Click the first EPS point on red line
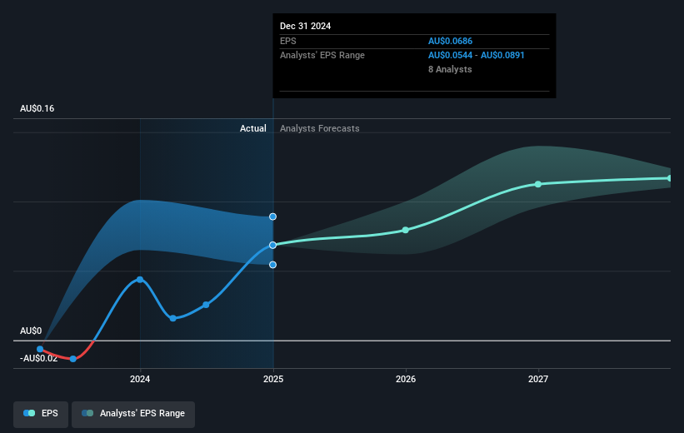 click(40, 349)
